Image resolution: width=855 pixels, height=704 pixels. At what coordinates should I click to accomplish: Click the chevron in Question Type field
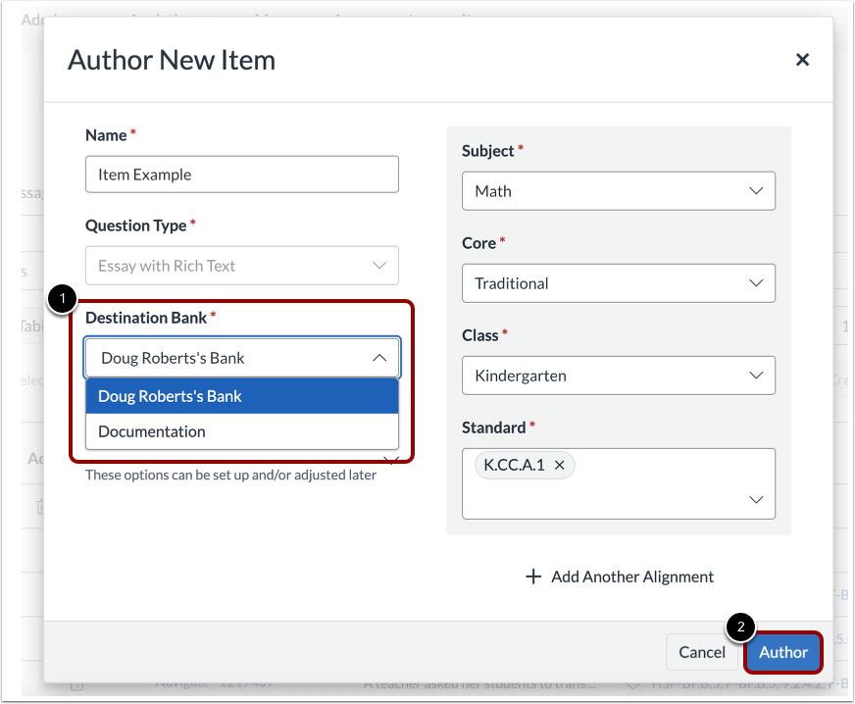pyautogui.click(x=379, y=266)
